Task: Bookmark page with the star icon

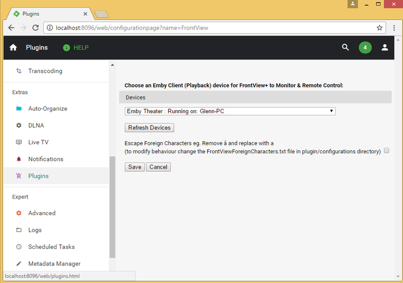Action: [379, 28]
